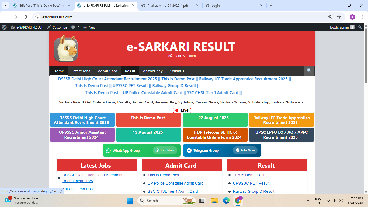The width and height of the screenshot is (368, 207).
Task: Join the WhatsApp group with Join Now
Action: click(x=165, y=150)
